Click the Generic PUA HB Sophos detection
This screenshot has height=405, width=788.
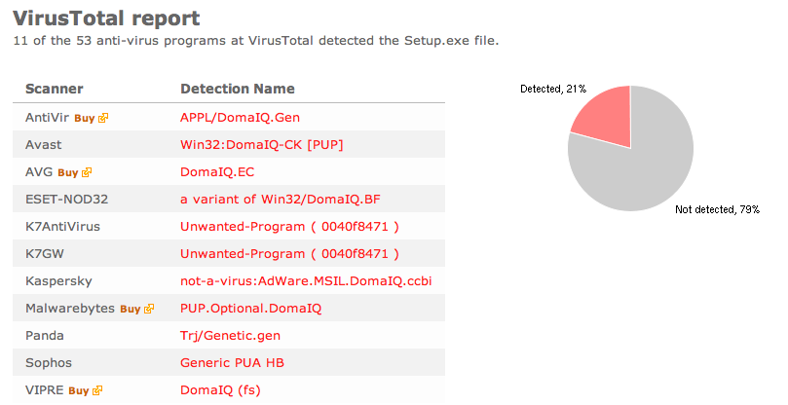[232, 363]
